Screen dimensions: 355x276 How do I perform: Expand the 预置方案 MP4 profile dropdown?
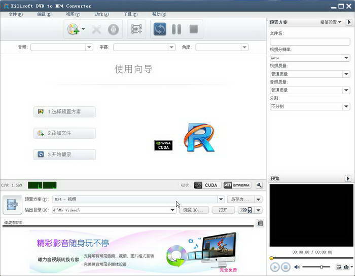click(x=221, y=199)
